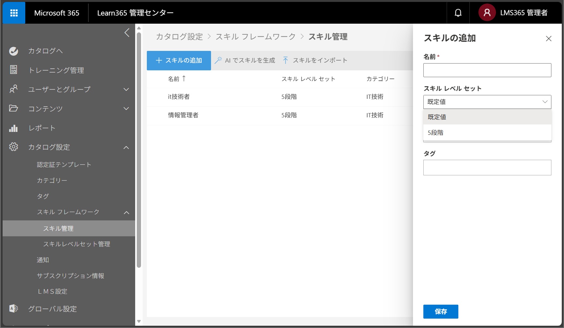Select 5段階 from the dropdown list
Screen dimensions: 564x328
click(x=487, y=133)
